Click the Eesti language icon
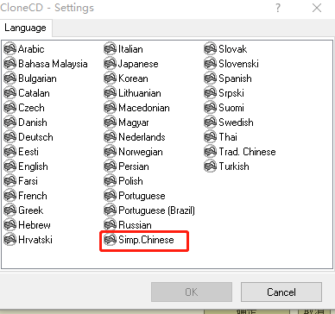This screenshot has height=314, width=335. click(x=10, y=152)
